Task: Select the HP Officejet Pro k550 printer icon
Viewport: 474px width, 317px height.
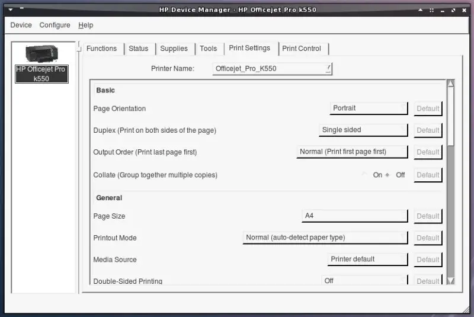Action: (41, 64)
